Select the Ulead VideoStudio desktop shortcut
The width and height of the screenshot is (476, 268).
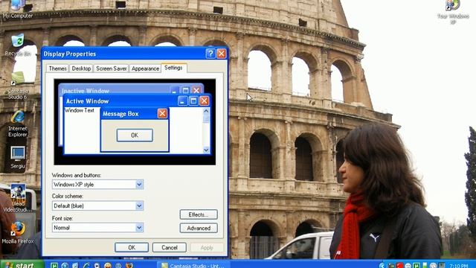(18, 199)
